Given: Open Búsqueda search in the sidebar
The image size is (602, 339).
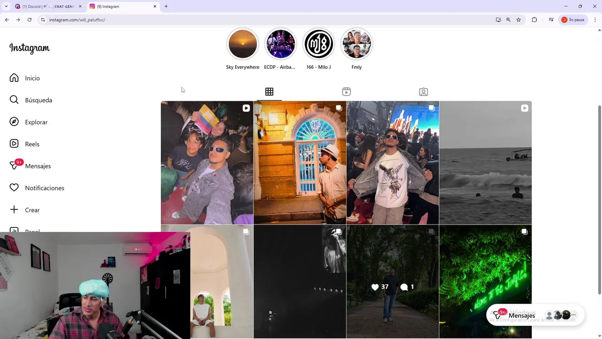Looking at the screenshot, I should pos(31,100).
